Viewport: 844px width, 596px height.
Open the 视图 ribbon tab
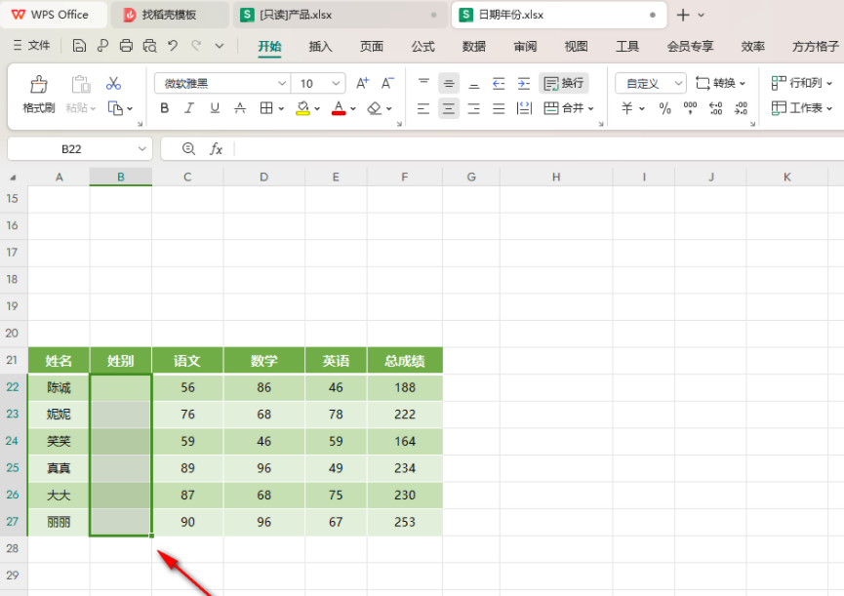click(576, 46)
